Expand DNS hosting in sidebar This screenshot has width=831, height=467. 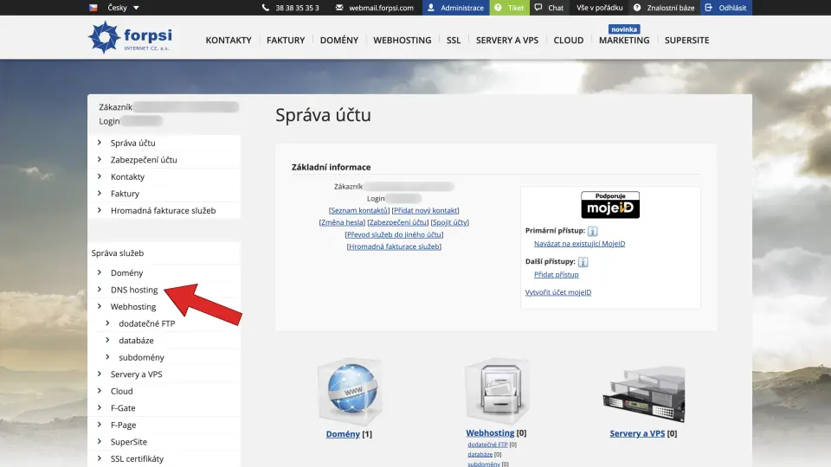(133, 290)
